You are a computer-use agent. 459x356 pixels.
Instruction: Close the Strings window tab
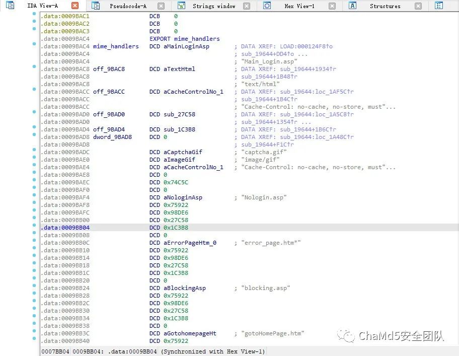(247, 6)
